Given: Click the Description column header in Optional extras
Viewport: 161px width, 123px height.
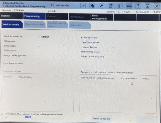Looking at the screenshot, I should [x=26, y=77].
